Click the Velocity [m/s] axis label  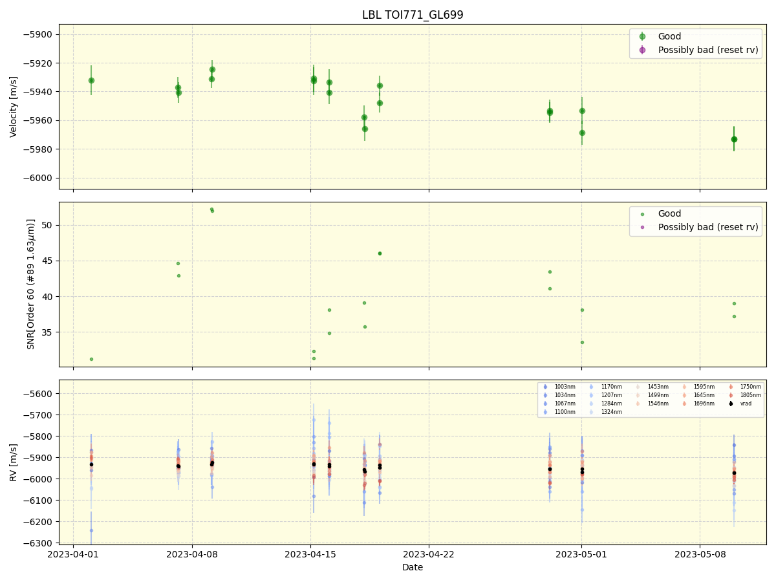click(x=14, y=107)
